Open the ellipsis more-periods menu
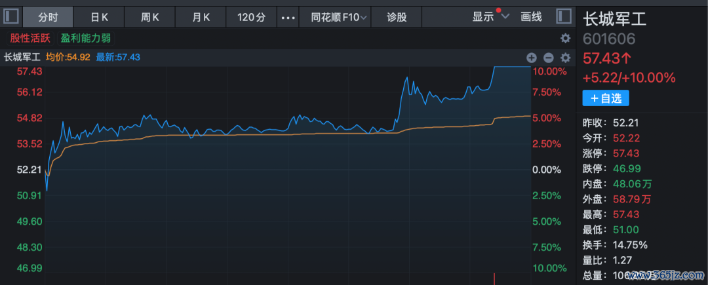This screenshot has width=708, height=285. 288,18
